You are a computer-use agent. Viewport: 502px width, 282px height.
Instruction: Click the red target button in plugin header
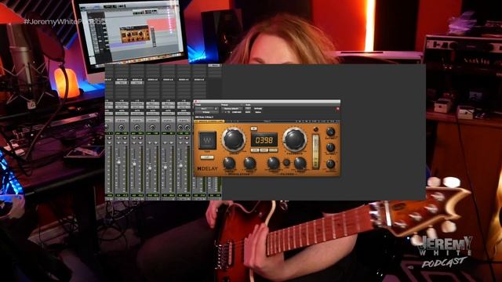(x=337, y=109)
